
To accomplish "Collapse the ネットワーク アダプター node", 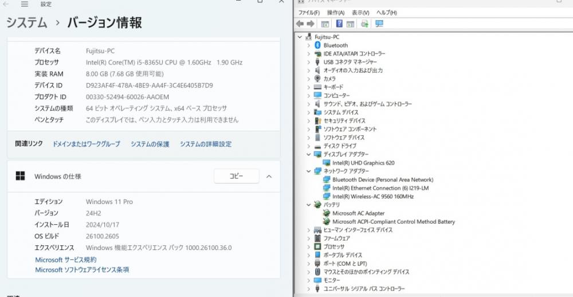I will point(309,171).
